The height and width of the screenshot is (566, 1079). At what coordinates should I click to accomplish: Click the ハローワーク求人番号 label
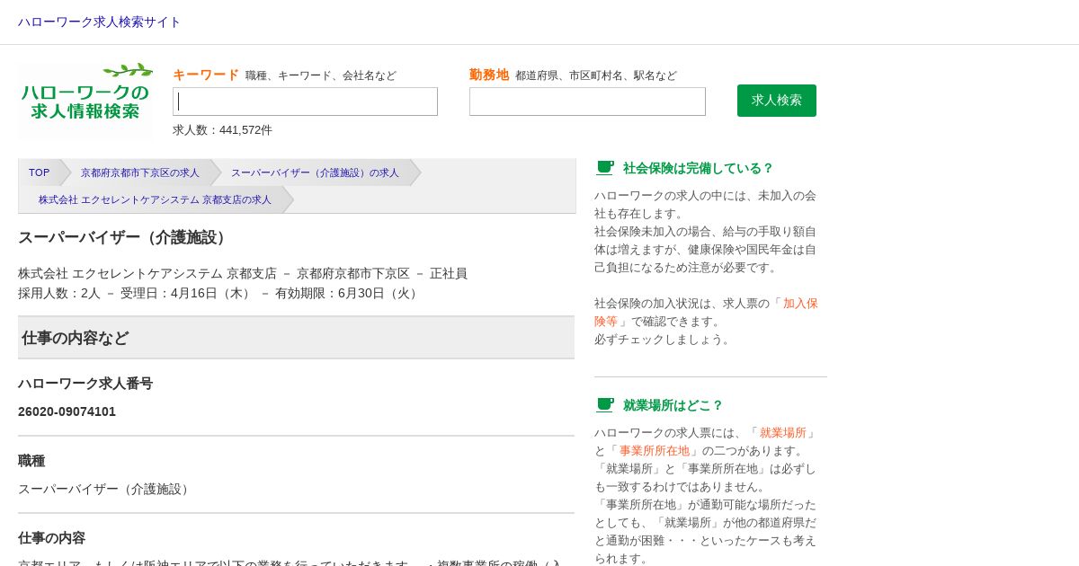pos(85,384)
